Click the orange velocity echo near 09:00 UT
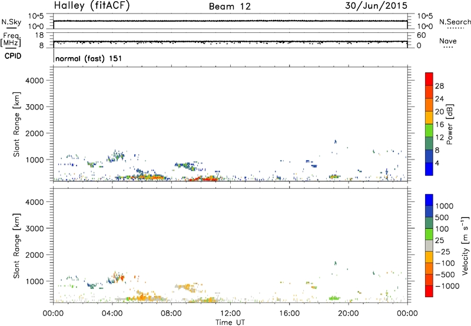471x326 pixels. pos(186,287)
